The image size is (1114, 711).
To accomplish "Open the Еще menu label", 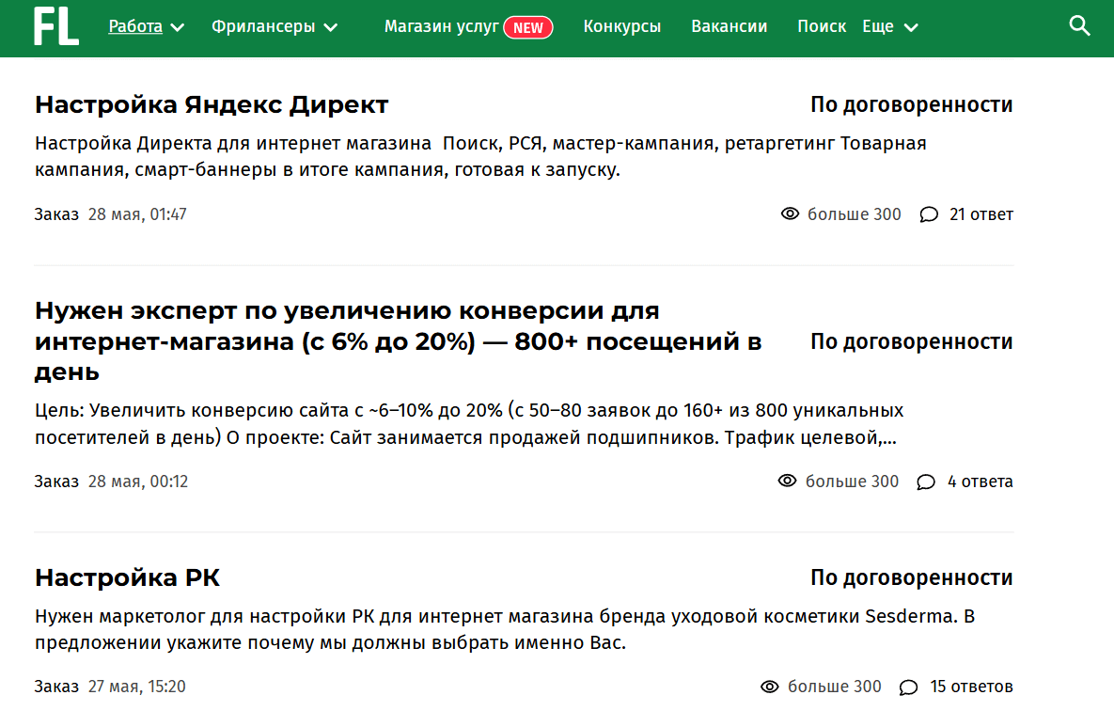I will [878, 26].
